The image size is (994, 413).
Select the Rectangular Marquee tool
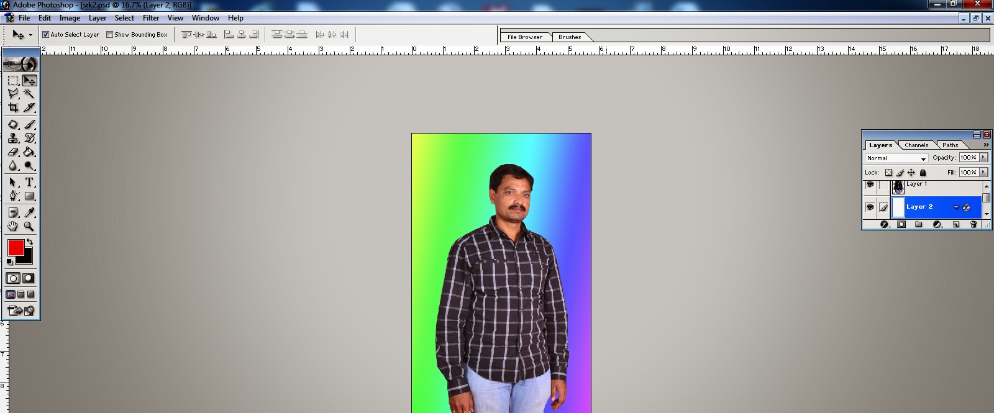click(x=13, y=81)
